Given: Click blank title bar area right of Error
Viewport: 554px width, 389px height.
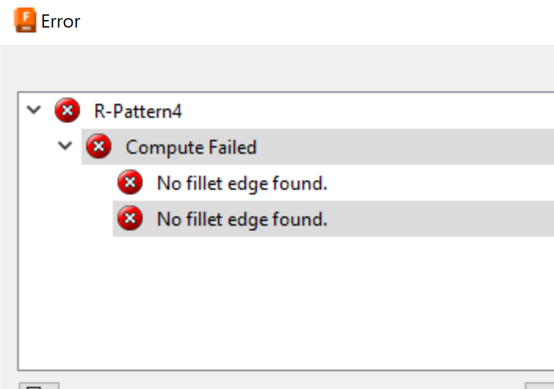Looking at the screenshot, I should coord(313,21).
